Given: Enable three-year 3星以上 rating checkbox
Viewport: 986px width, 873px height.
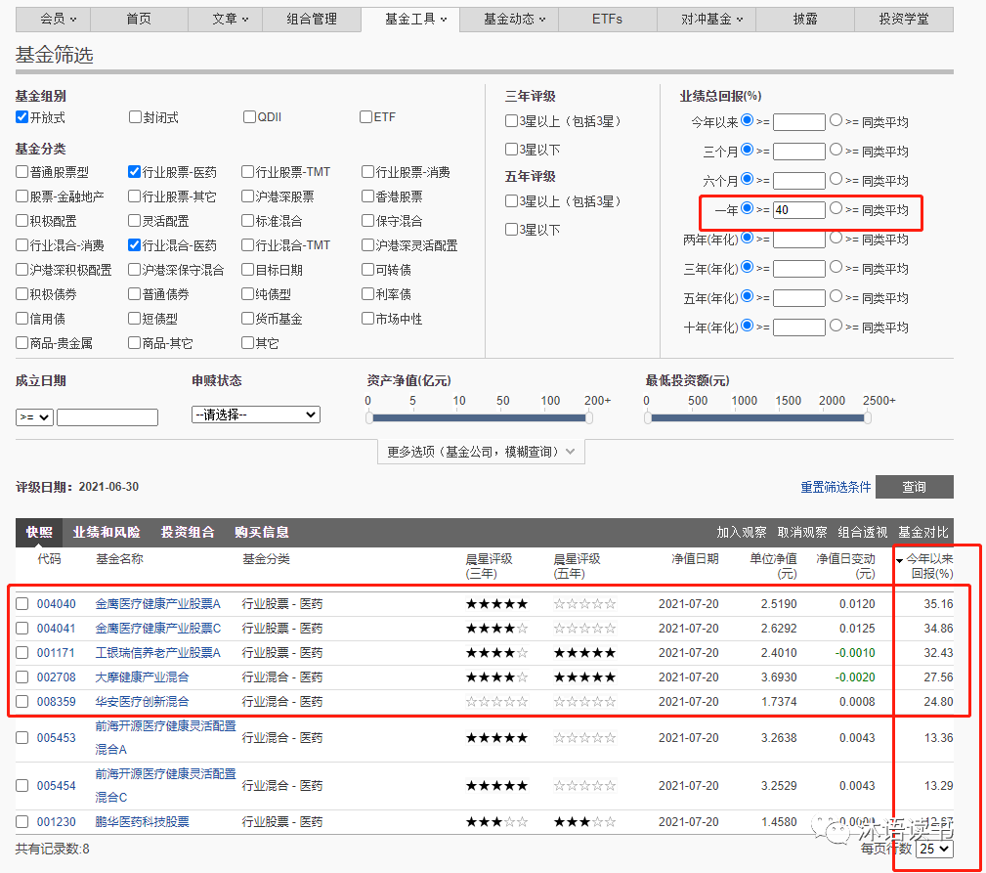Looking at the screenshot, I should click(511, 121).
